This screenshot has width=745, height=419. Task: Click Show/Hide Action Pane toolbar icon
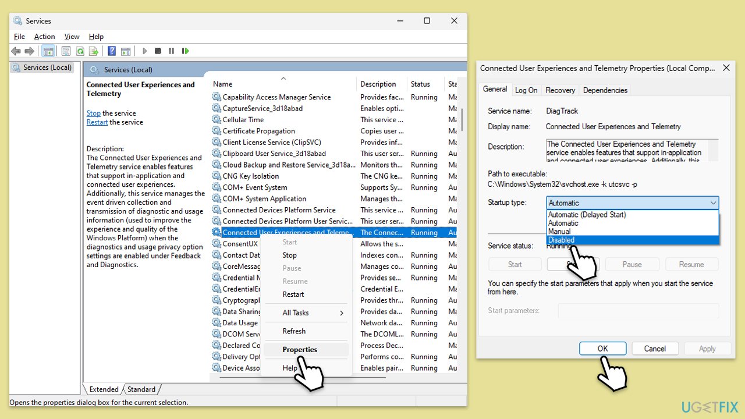(125, 51)
